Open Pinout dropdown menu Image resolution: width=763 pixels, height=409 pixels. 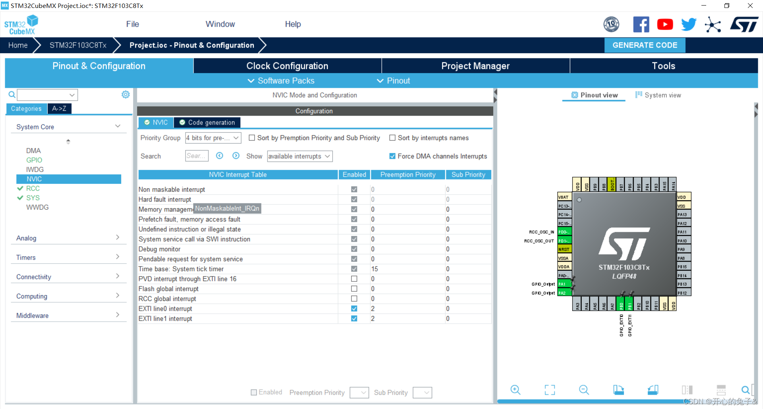pyautogui.click(x=393, y=81)
